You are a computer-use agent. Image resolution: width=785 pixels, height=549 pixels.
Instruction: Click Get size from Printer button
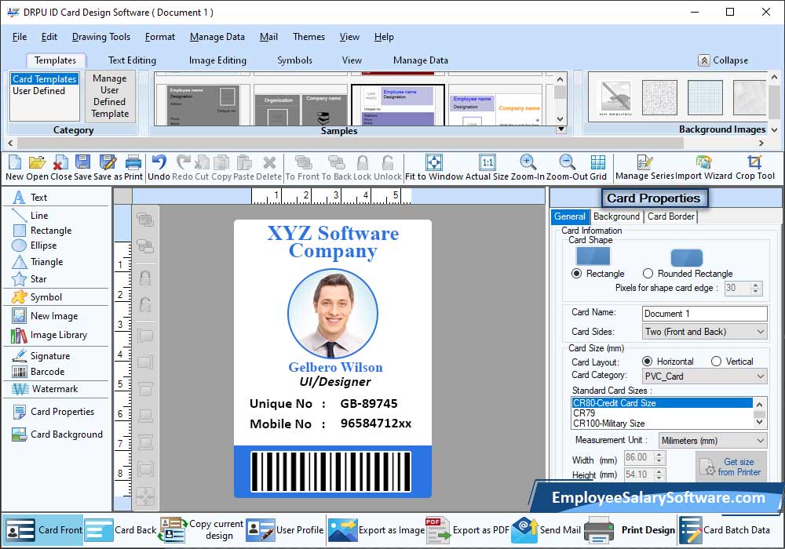click(x=731, y=467)
